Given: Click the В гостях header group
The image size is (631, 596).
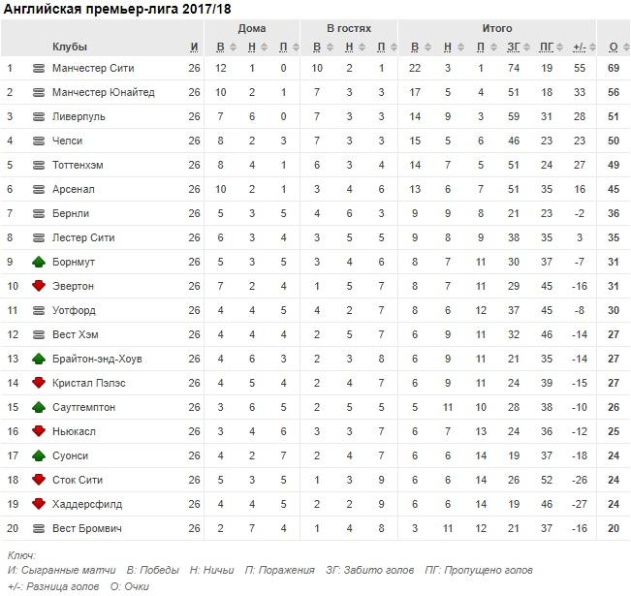Looking at the screenshot, I should click(x=349, y=29).
